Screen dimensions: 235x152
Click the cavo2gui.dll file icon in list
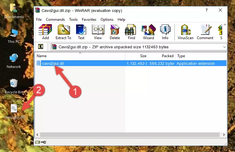39,63
